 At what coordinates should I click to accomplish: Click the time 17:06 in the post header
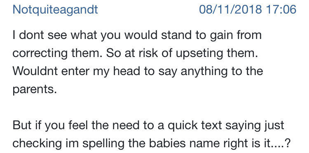[x=281, y=9]
